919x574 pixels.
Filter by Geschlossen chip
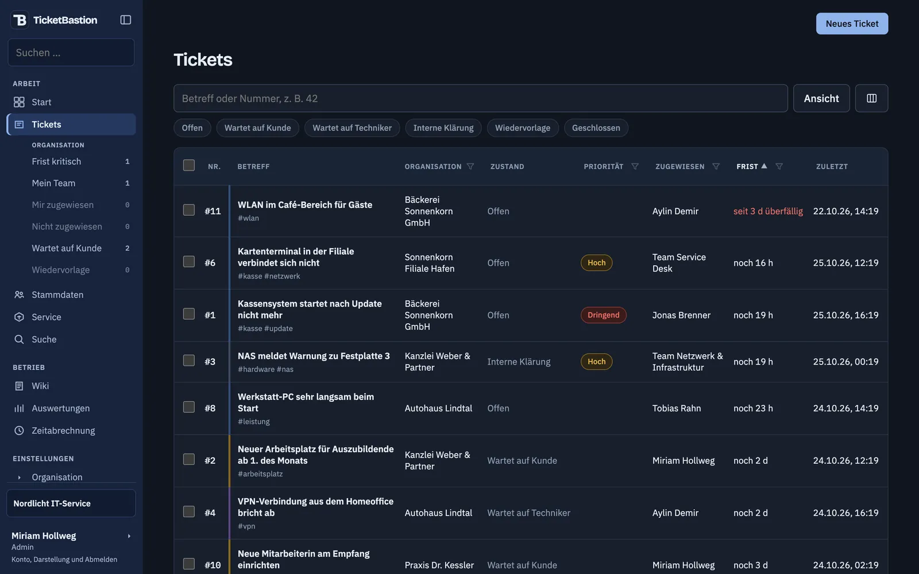click(x=596, y=128)
